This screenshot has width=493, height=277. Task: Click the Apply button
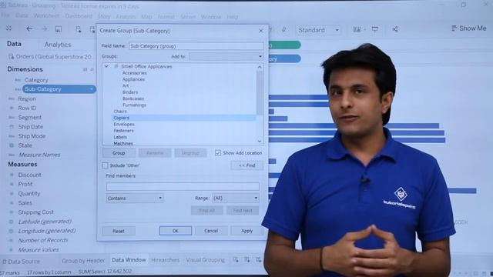tap(246, 231)
